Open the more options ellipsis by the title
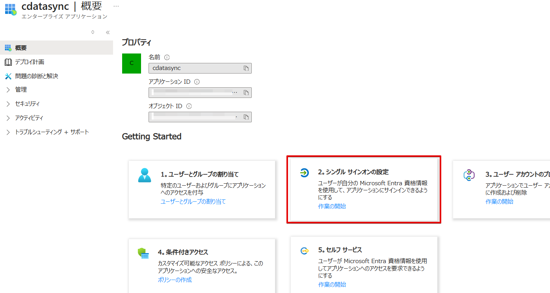The width and height of the screenshot is (550, 293). (x=116, y=7)
